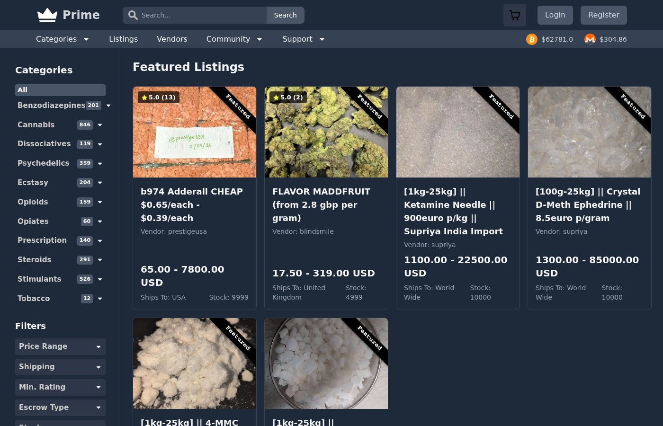Click the Crystal D-Meth Ephedrine listing title

(588, 205)
